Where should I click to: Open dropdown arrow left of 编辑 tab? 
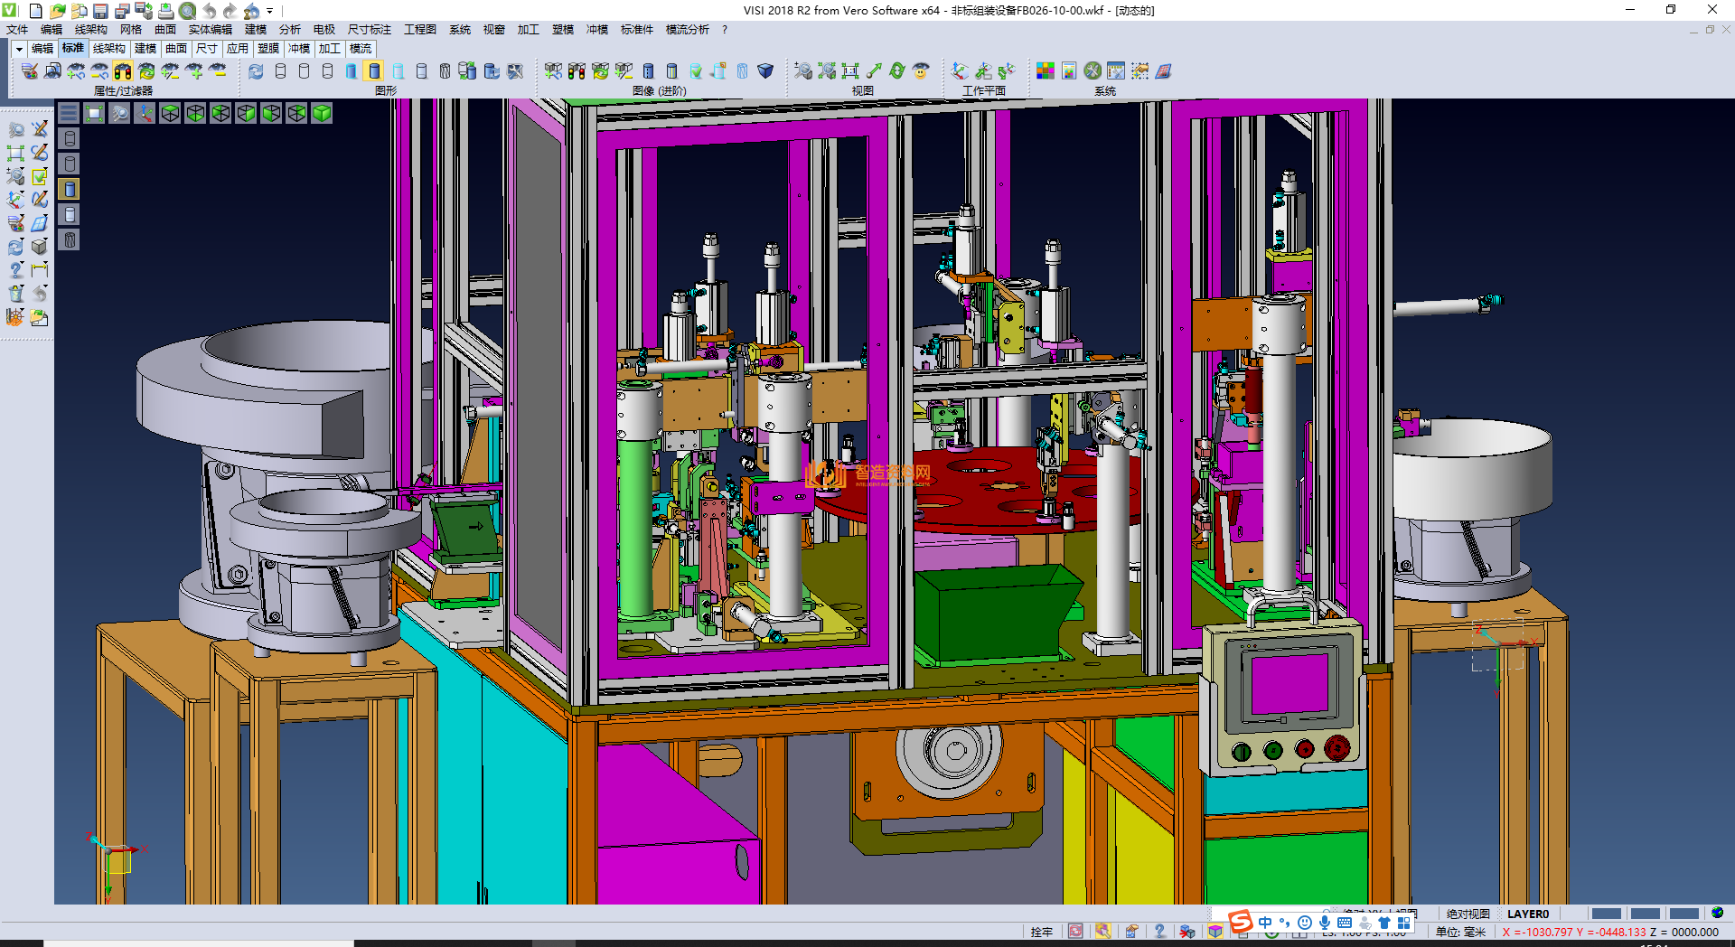[18, 49]
